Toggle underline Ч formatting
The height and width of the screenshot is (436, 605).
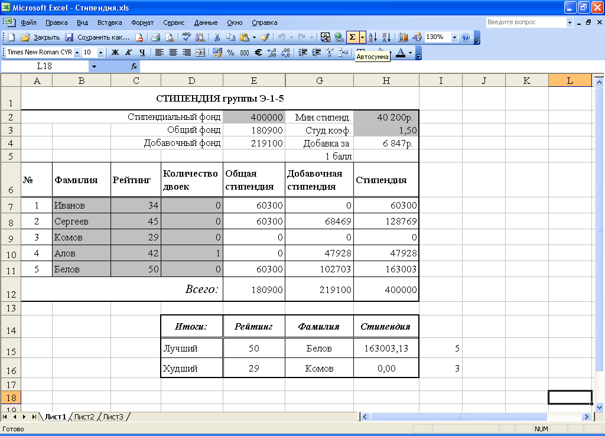point(142,53)
